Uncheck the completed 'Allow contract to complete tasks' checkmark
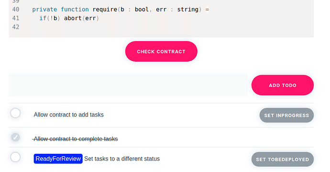This screenshot has height=172, width=330. click(x=15, y=137)
